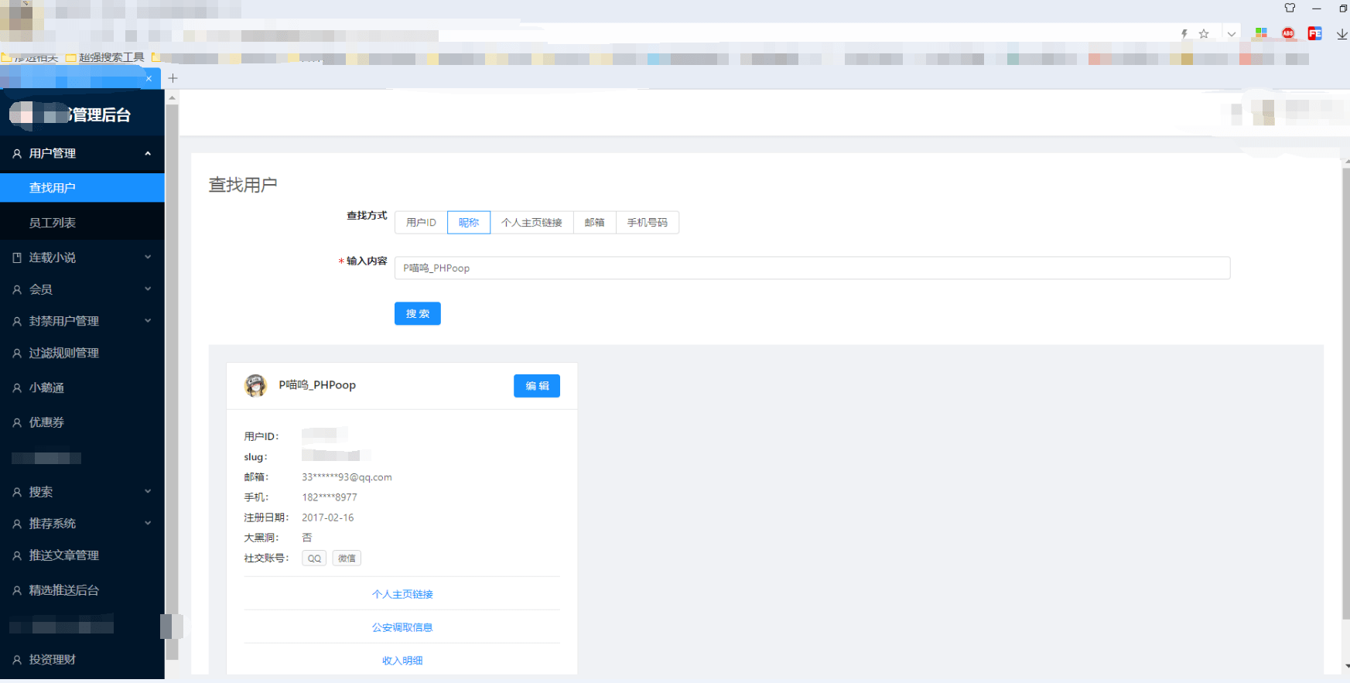This screenshot has height=683, width=1350.
Task: Click the 微信 social account tag
Action: [x=347, y=558]
